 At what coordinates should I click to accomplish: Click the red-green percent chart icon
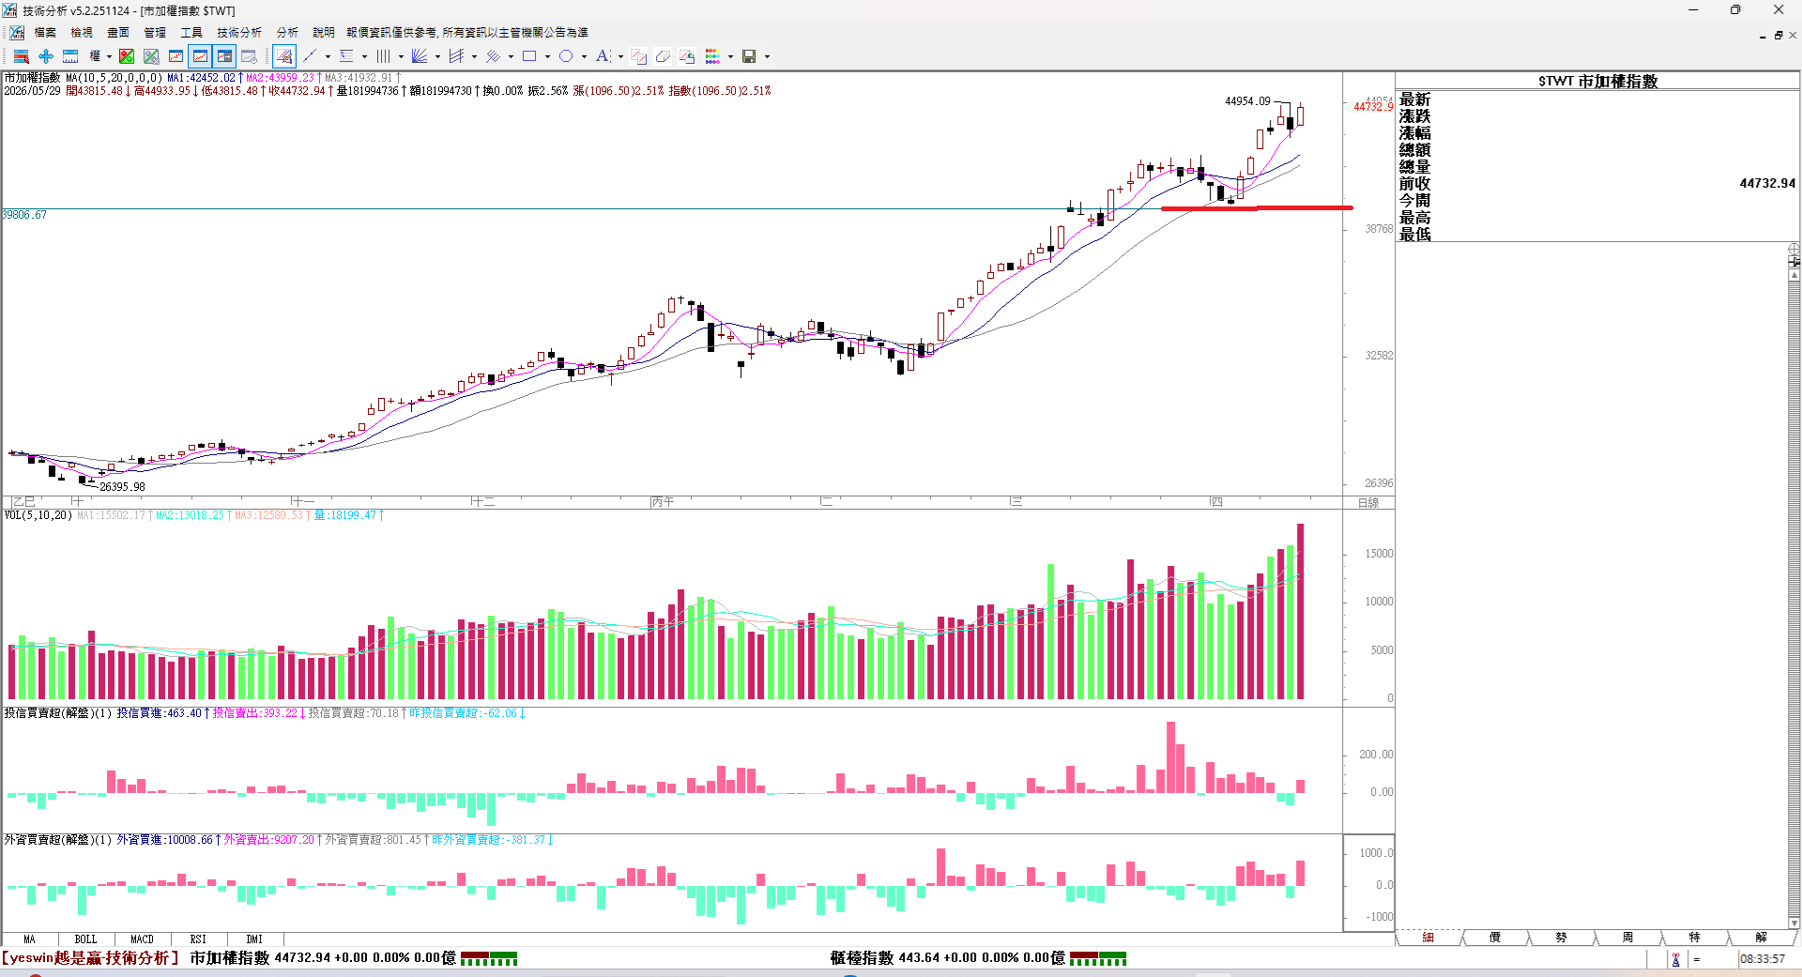[127, 56]
